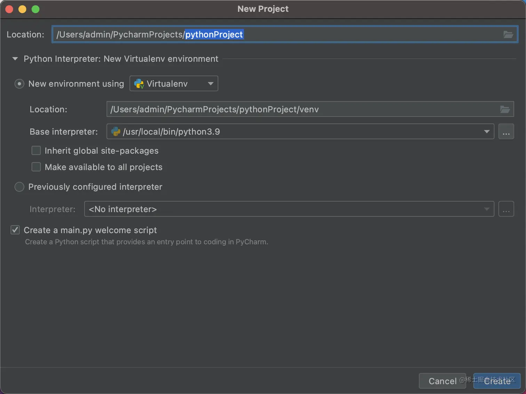The height and width of the screenshot is (394, 526).
Task: Check Make available to all projects
Action: coord(36,167)
